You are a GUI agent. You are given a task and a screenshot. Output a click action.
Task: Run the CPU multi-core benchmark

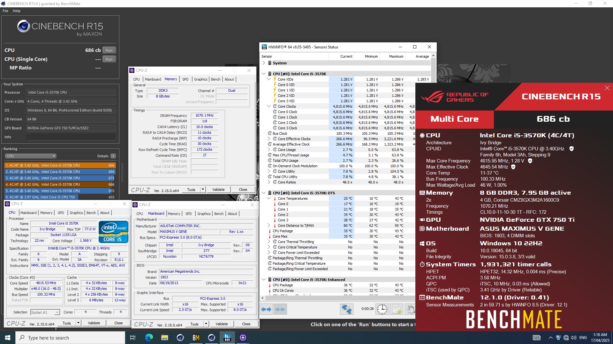[109, 50]
